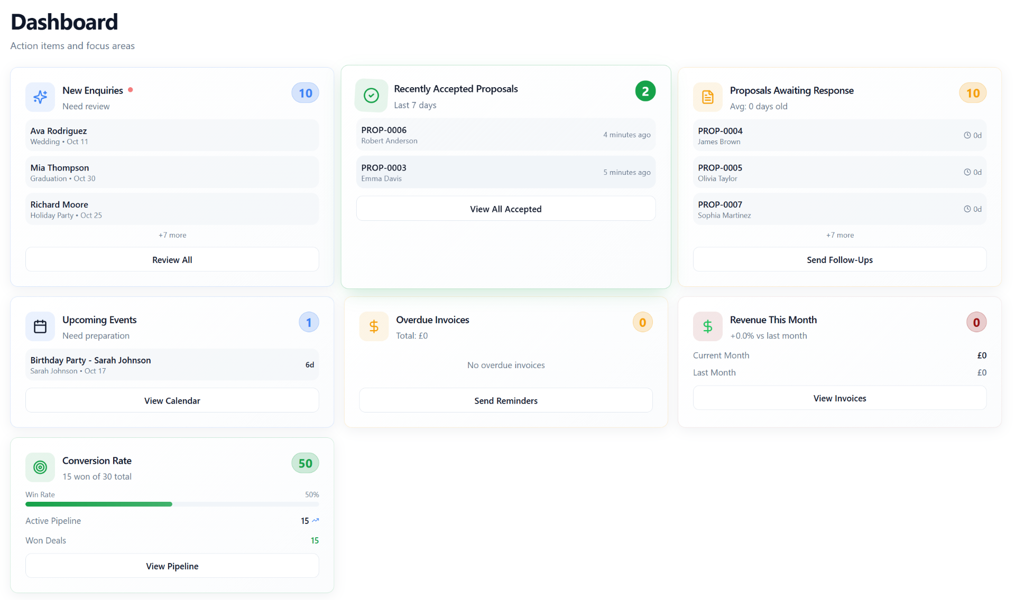
Task: Click the No overdue invoices message
Action: (x=505, y=365)
